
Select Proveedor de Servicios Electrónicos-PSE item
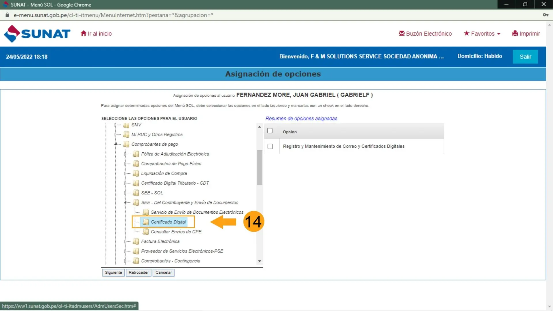(x=182, y=251)
